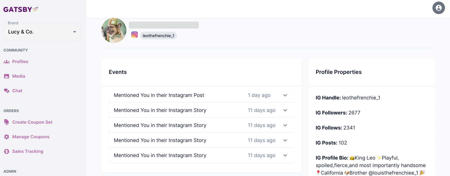450x176 pixels.
Task: Click the Gatsby logo
Action: coord(21,9)
